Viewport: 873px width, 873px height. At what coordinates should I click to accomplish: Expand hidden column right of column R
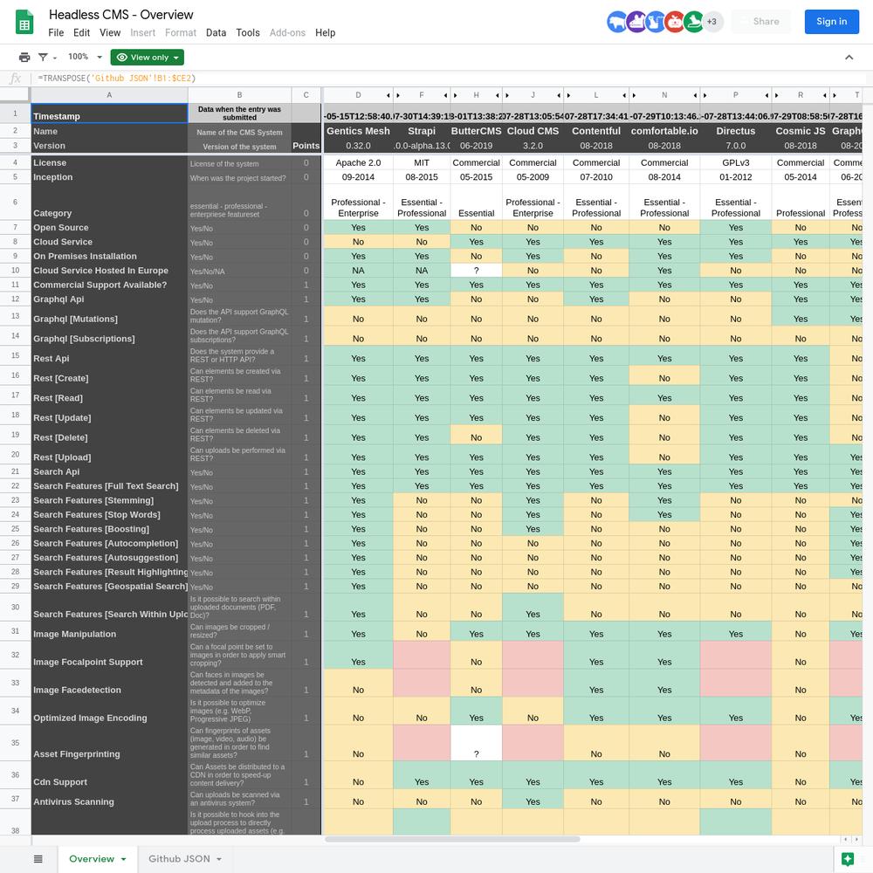tap(826, 95)
